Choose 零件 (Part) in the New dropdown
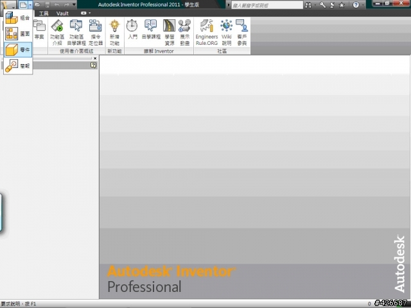Screen dimensions: 411x308 18,50
